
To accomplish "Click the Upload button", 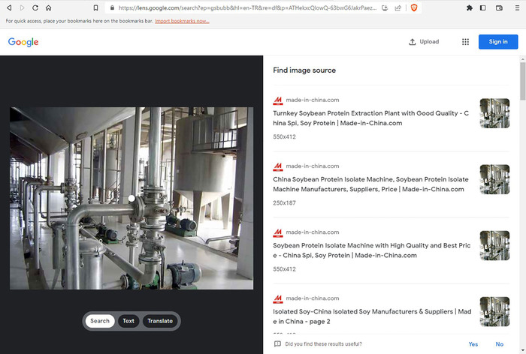I will point(424,42).
